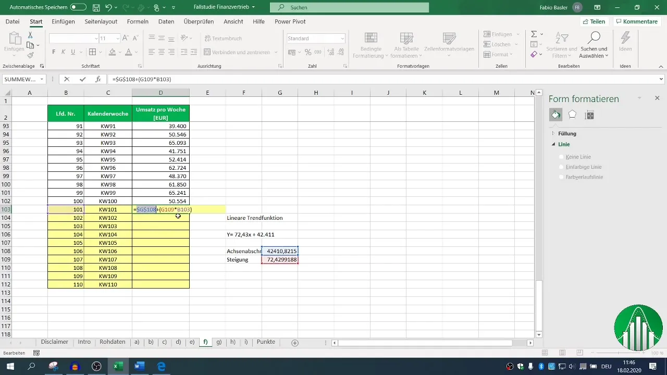Click the Undo arrow icon
Image resolution: width=667 pixels, height=375 pixels.
click(109, 8)
